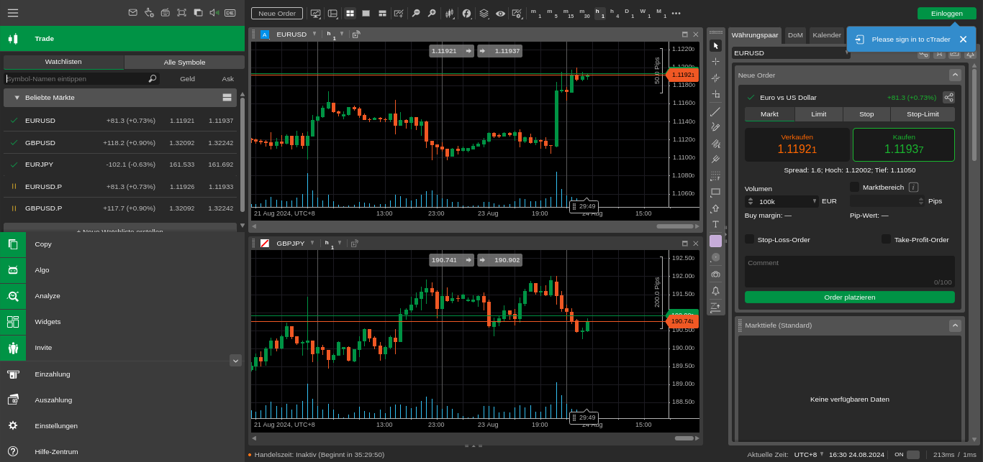Click the Verkaufen sell button

tap(797, 144)
